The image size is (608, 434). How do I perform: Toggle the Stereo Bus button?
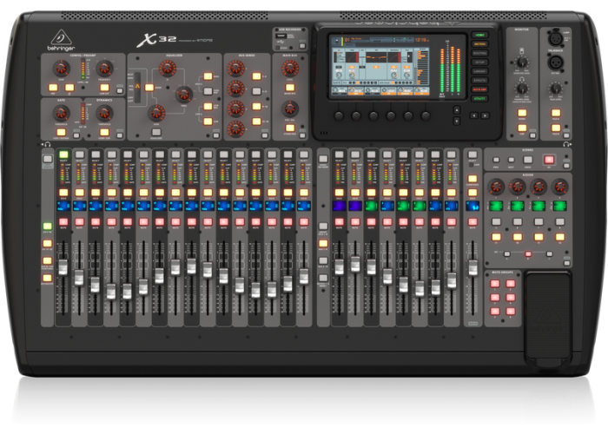click(x=290, y=128)
